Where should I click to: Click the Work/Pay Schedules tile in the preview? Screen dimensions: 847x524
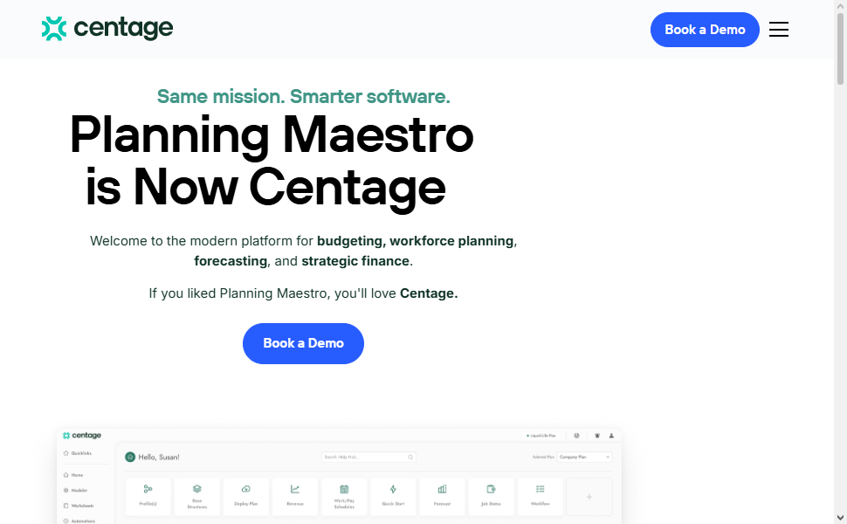coord(344,496)
